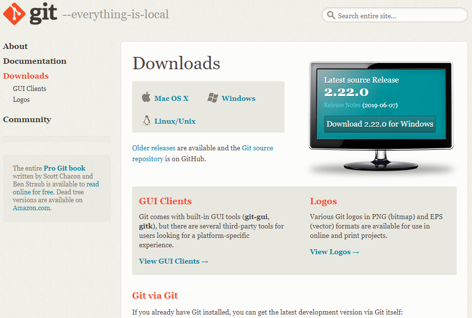
Task: Click the 2.22.0 version number
Action: [346, 92]
